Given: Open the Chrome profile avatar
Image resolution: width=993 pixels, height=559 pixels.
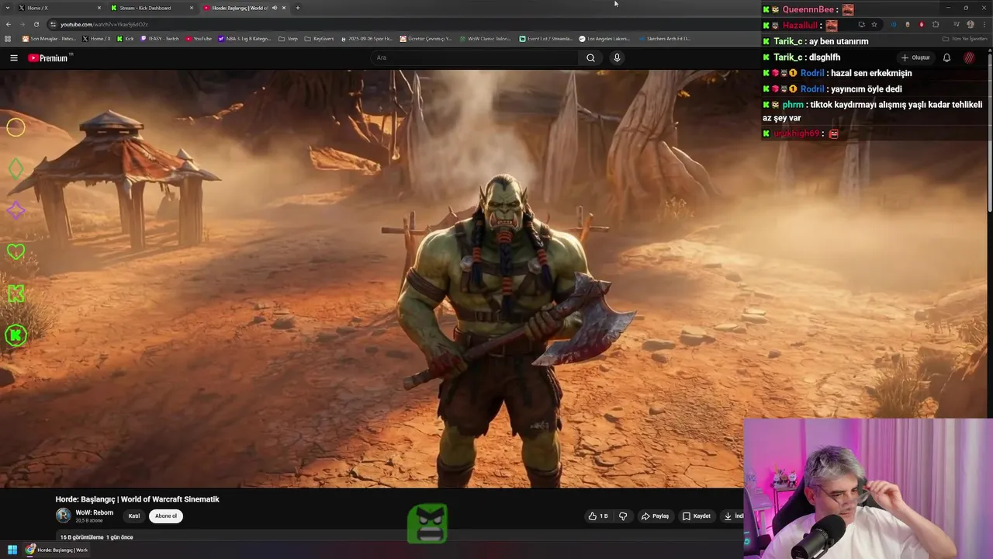Looking at the screenshot, I should [x=970, y=24].
